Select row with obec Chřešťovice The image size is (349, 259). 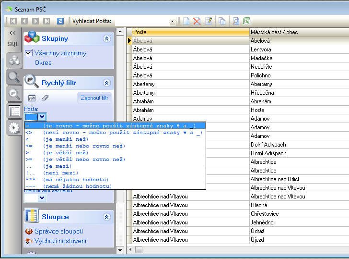point(240,214)
